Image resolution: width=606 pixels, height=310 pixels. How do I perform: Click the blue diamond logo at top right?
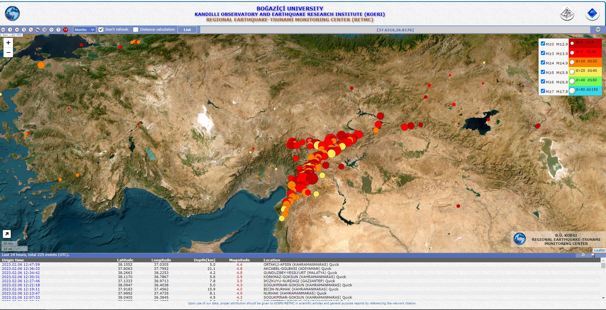(x=592, y=14)
